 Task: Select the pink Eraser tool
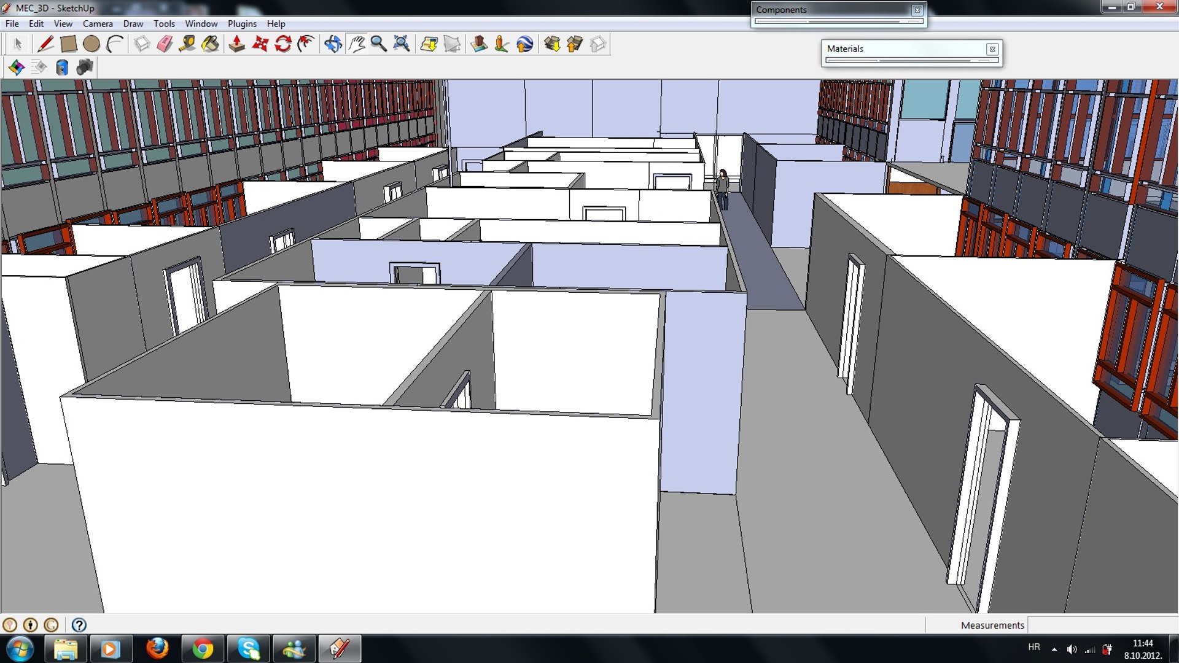pyautogui.click(x=165, y=44)
